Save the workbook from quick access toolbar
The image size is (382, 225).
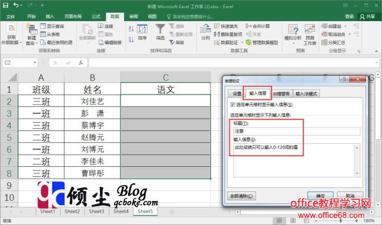pyautogui.click(x=5, y=5)
